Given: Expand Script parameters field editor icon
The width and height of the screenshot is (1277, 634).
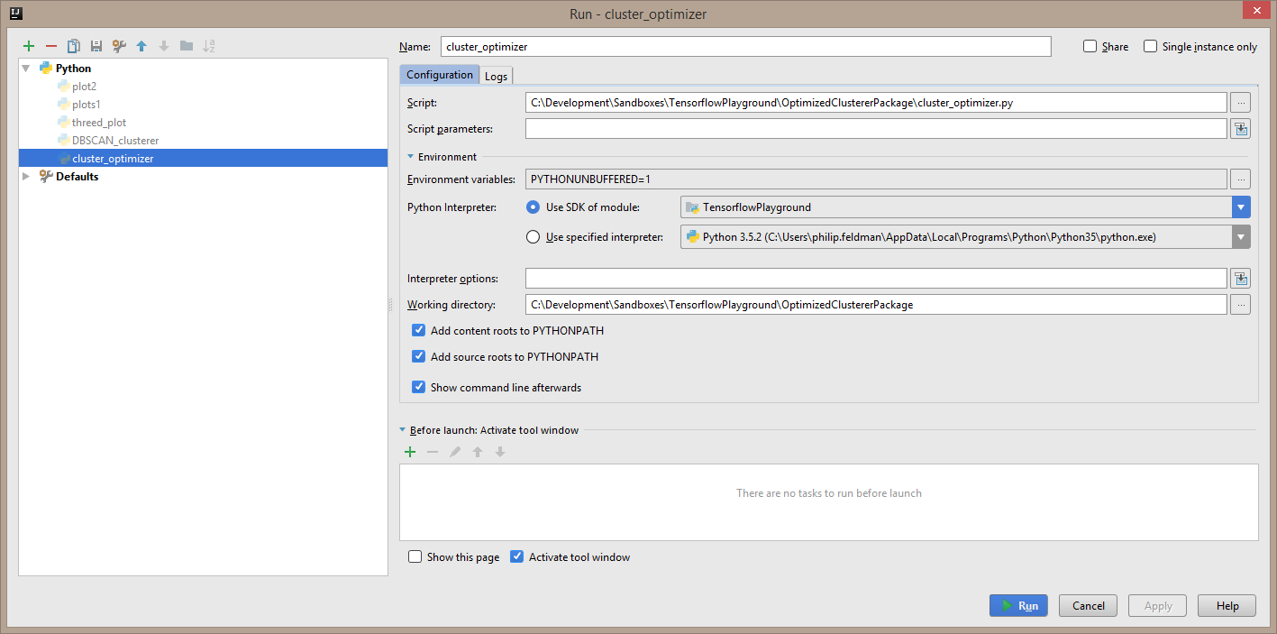Looking at the screenshot, I should coord(1241,129).
